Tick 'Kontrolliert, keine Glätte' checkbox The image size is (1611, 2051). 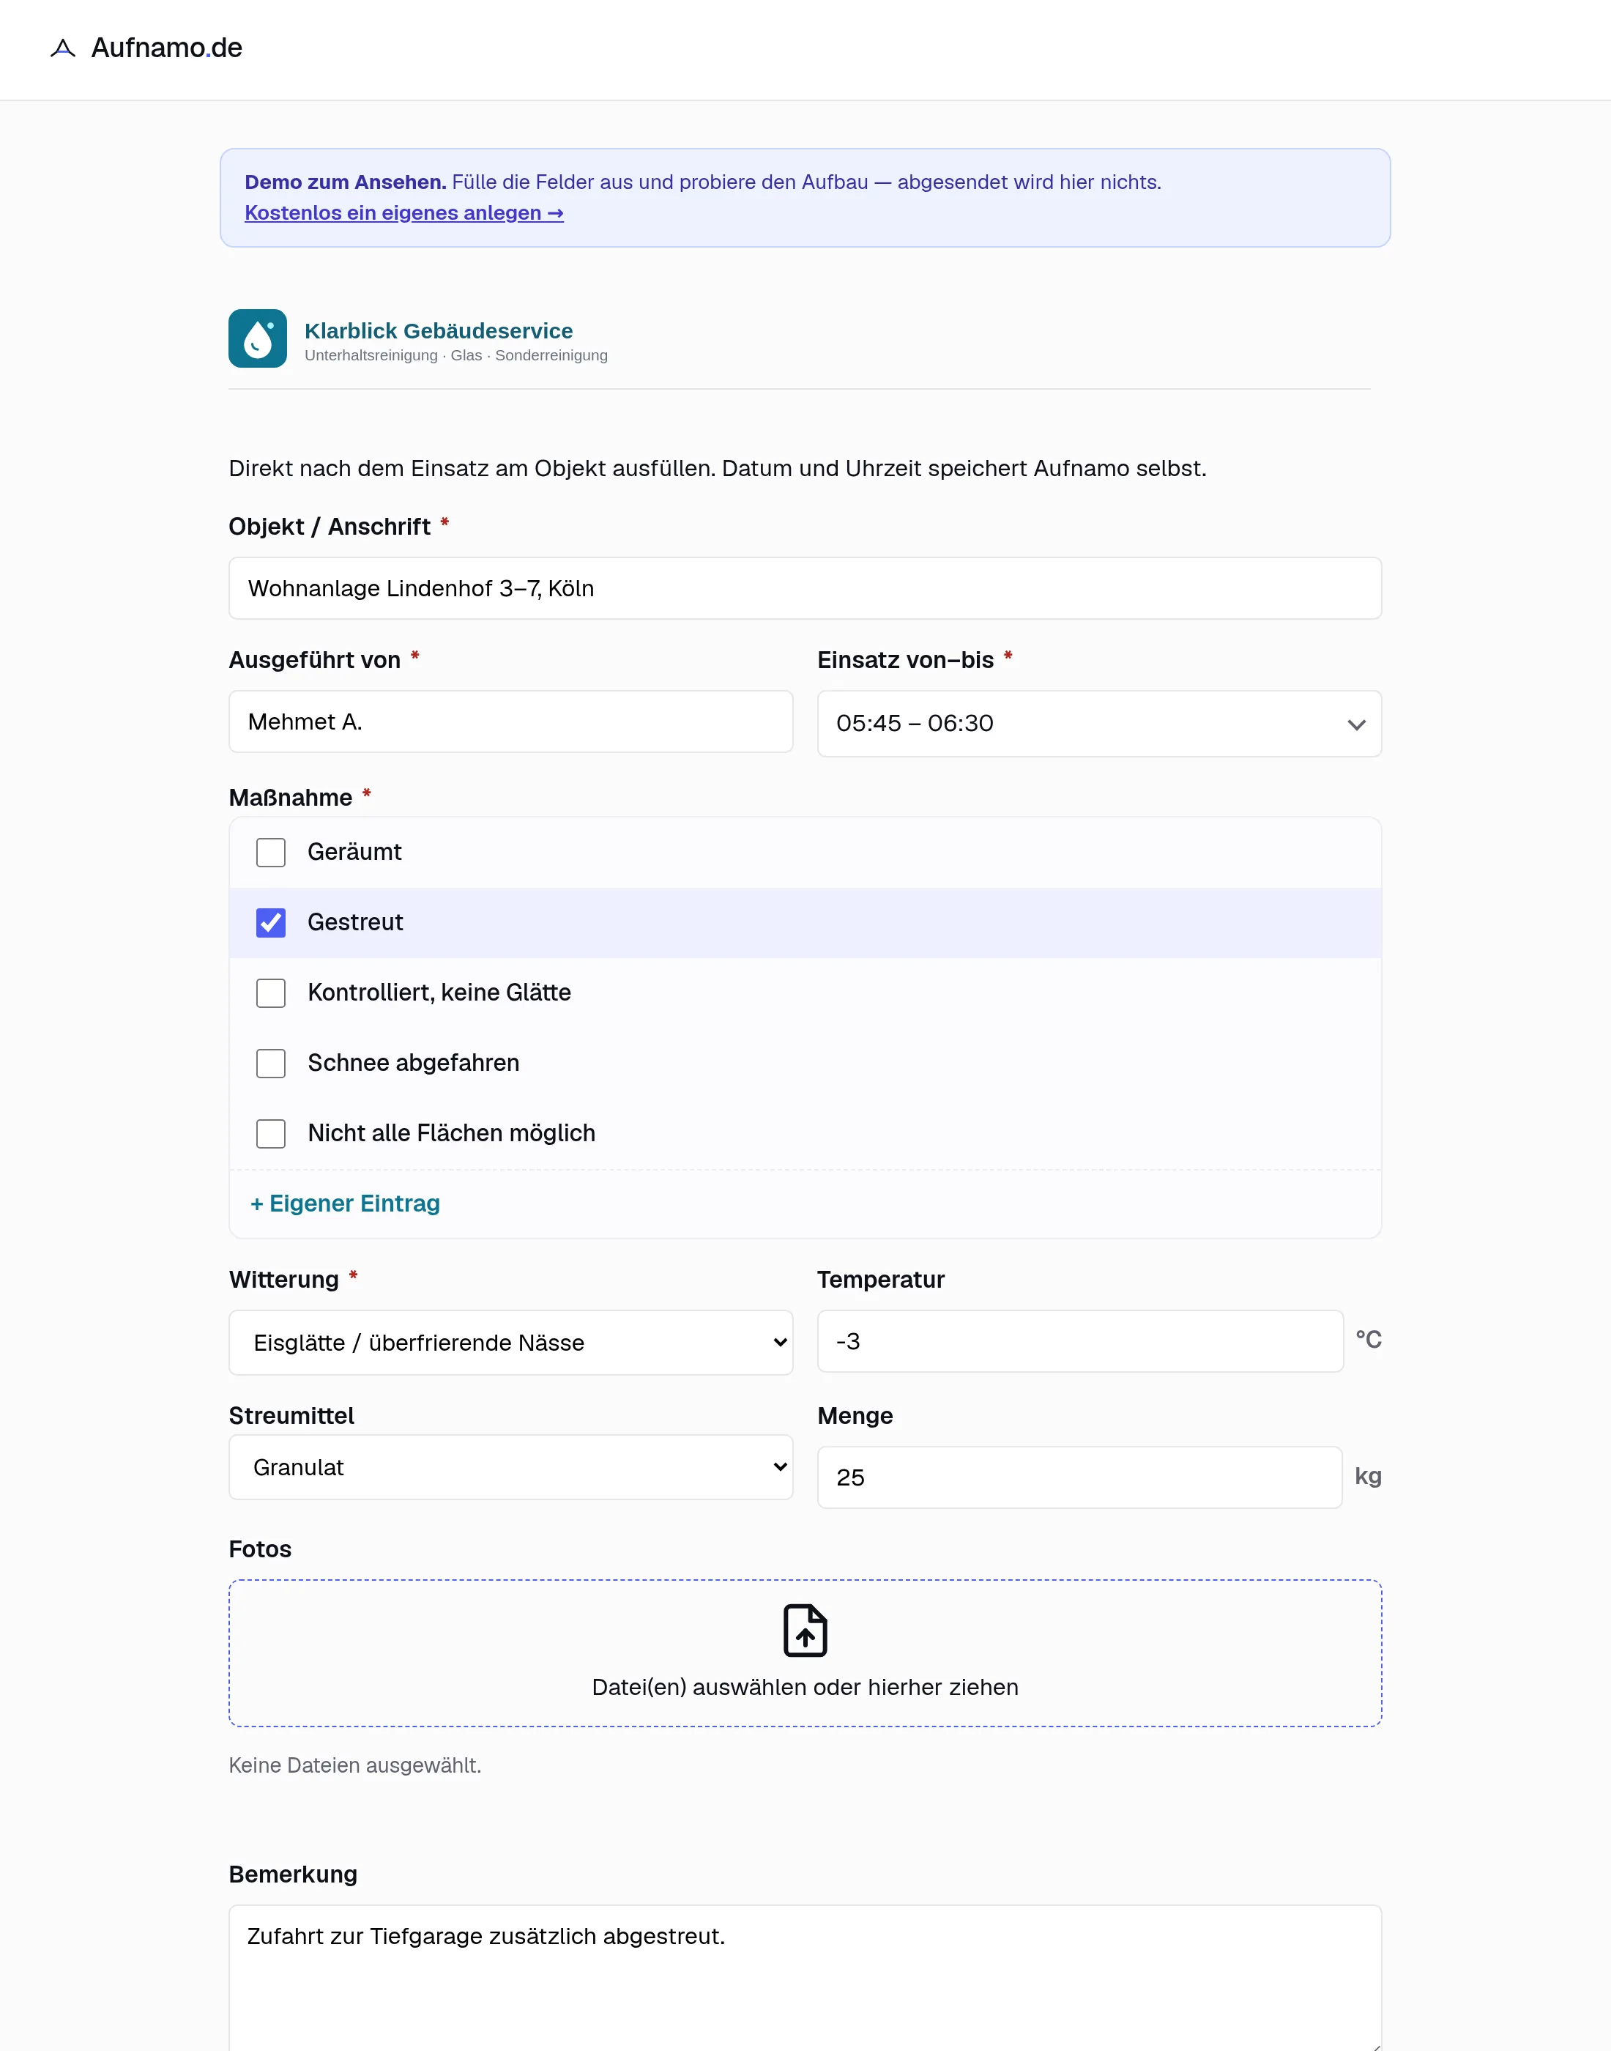[271, 993]
